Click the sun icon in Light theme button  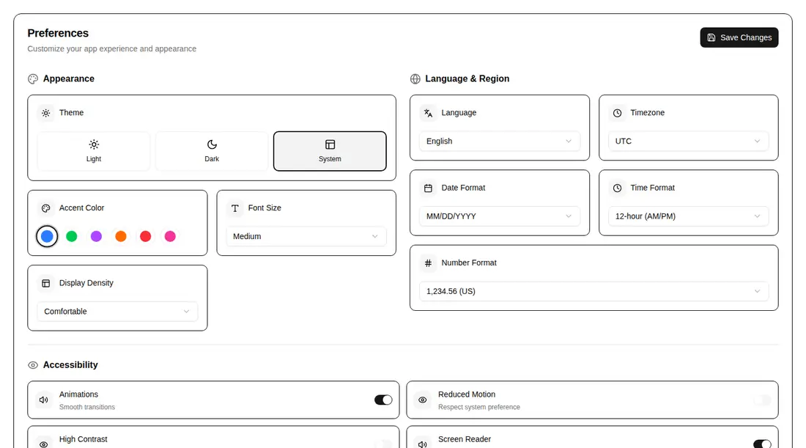pyautogui.click(x=94, y=144)
